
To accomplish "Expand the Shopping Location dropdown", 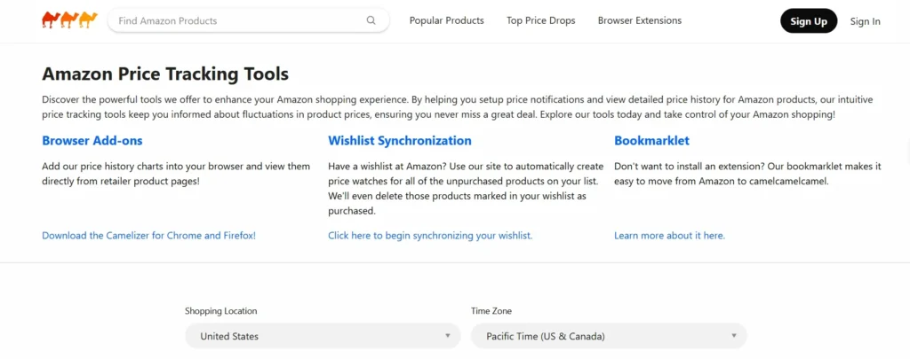I will 323,336.
